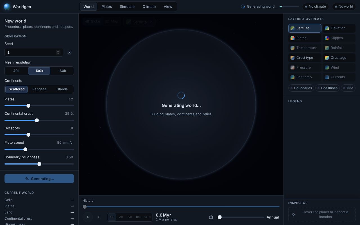Click the Worldgen globe logo icon
Screen dimensions: 360x225
[x=7, y=6]
